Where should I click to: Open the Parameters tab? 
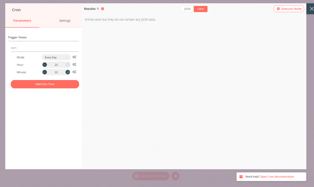click(x=22, y=21)
